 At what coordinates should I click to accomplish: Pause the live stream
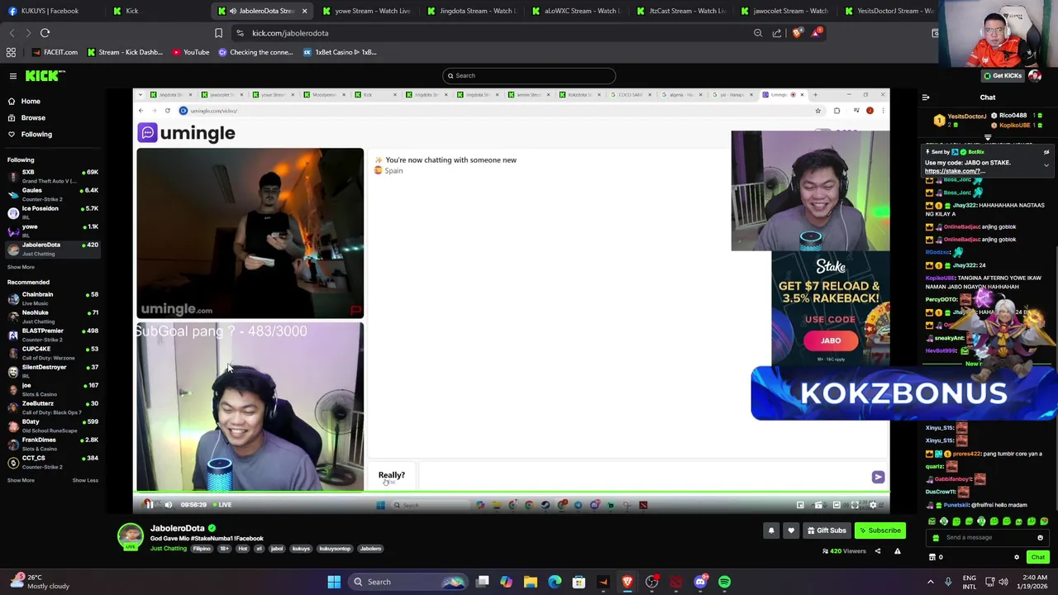pos(149,505)
